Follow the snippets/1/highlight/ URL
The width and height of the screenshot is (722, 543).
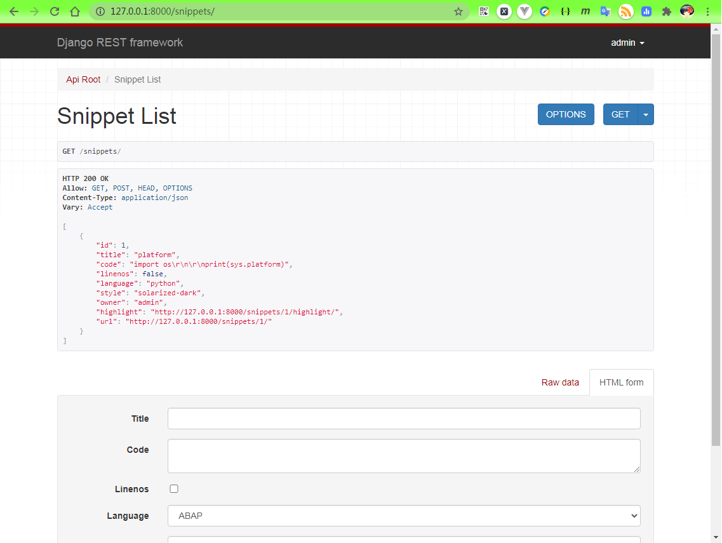(245, 312)
